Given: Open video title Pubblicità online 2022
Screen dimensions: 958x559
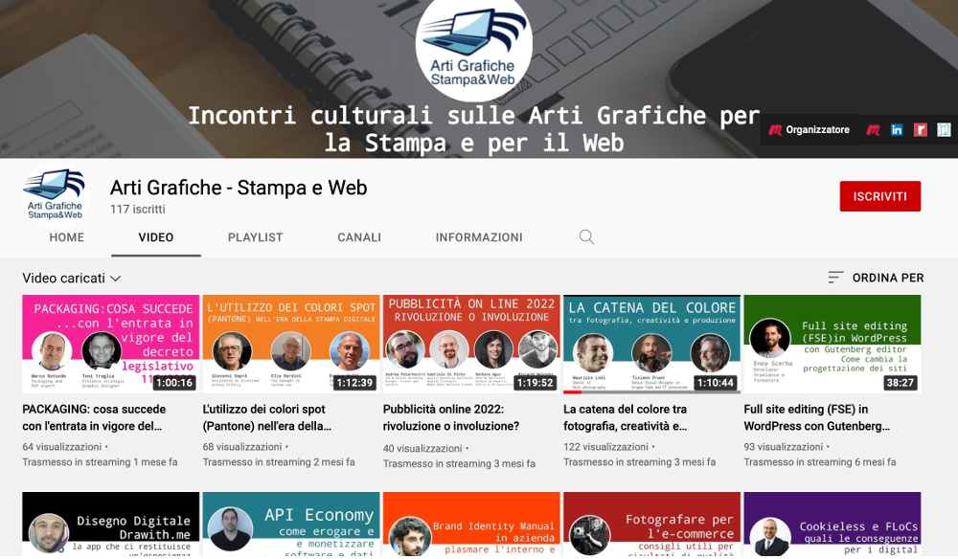Looking at the screenshot, I should click(x=451, y=417).
